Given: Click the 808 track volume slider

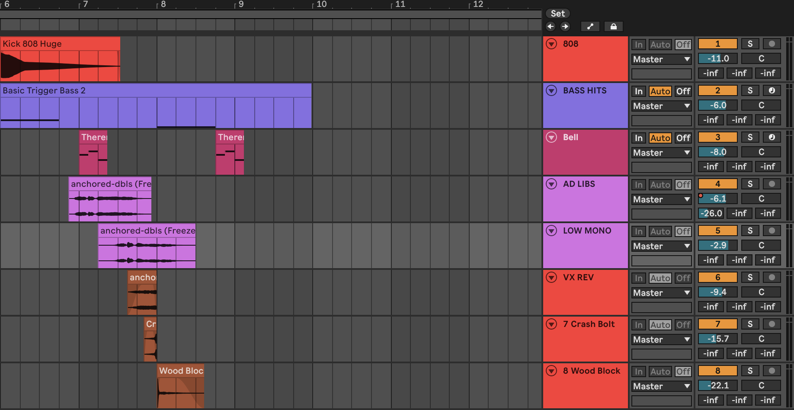Looking at the screenshot, I should point(717,58).
